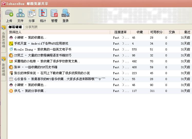192x139 pixels.
Task: Click avatar icon of IT民工 row
Action: [x=11, y=55]
